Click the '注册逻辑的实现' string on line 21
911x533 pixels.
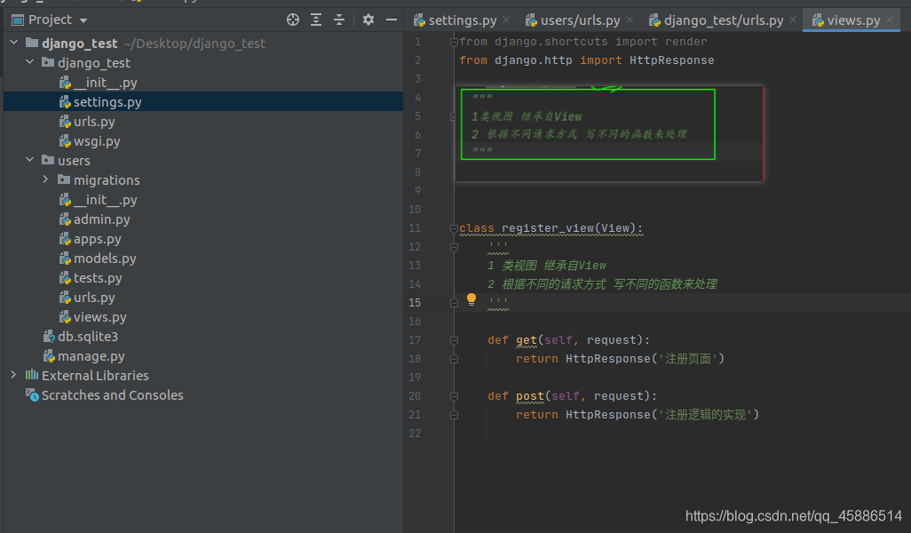pyautogui.click(x=705, y=415)
